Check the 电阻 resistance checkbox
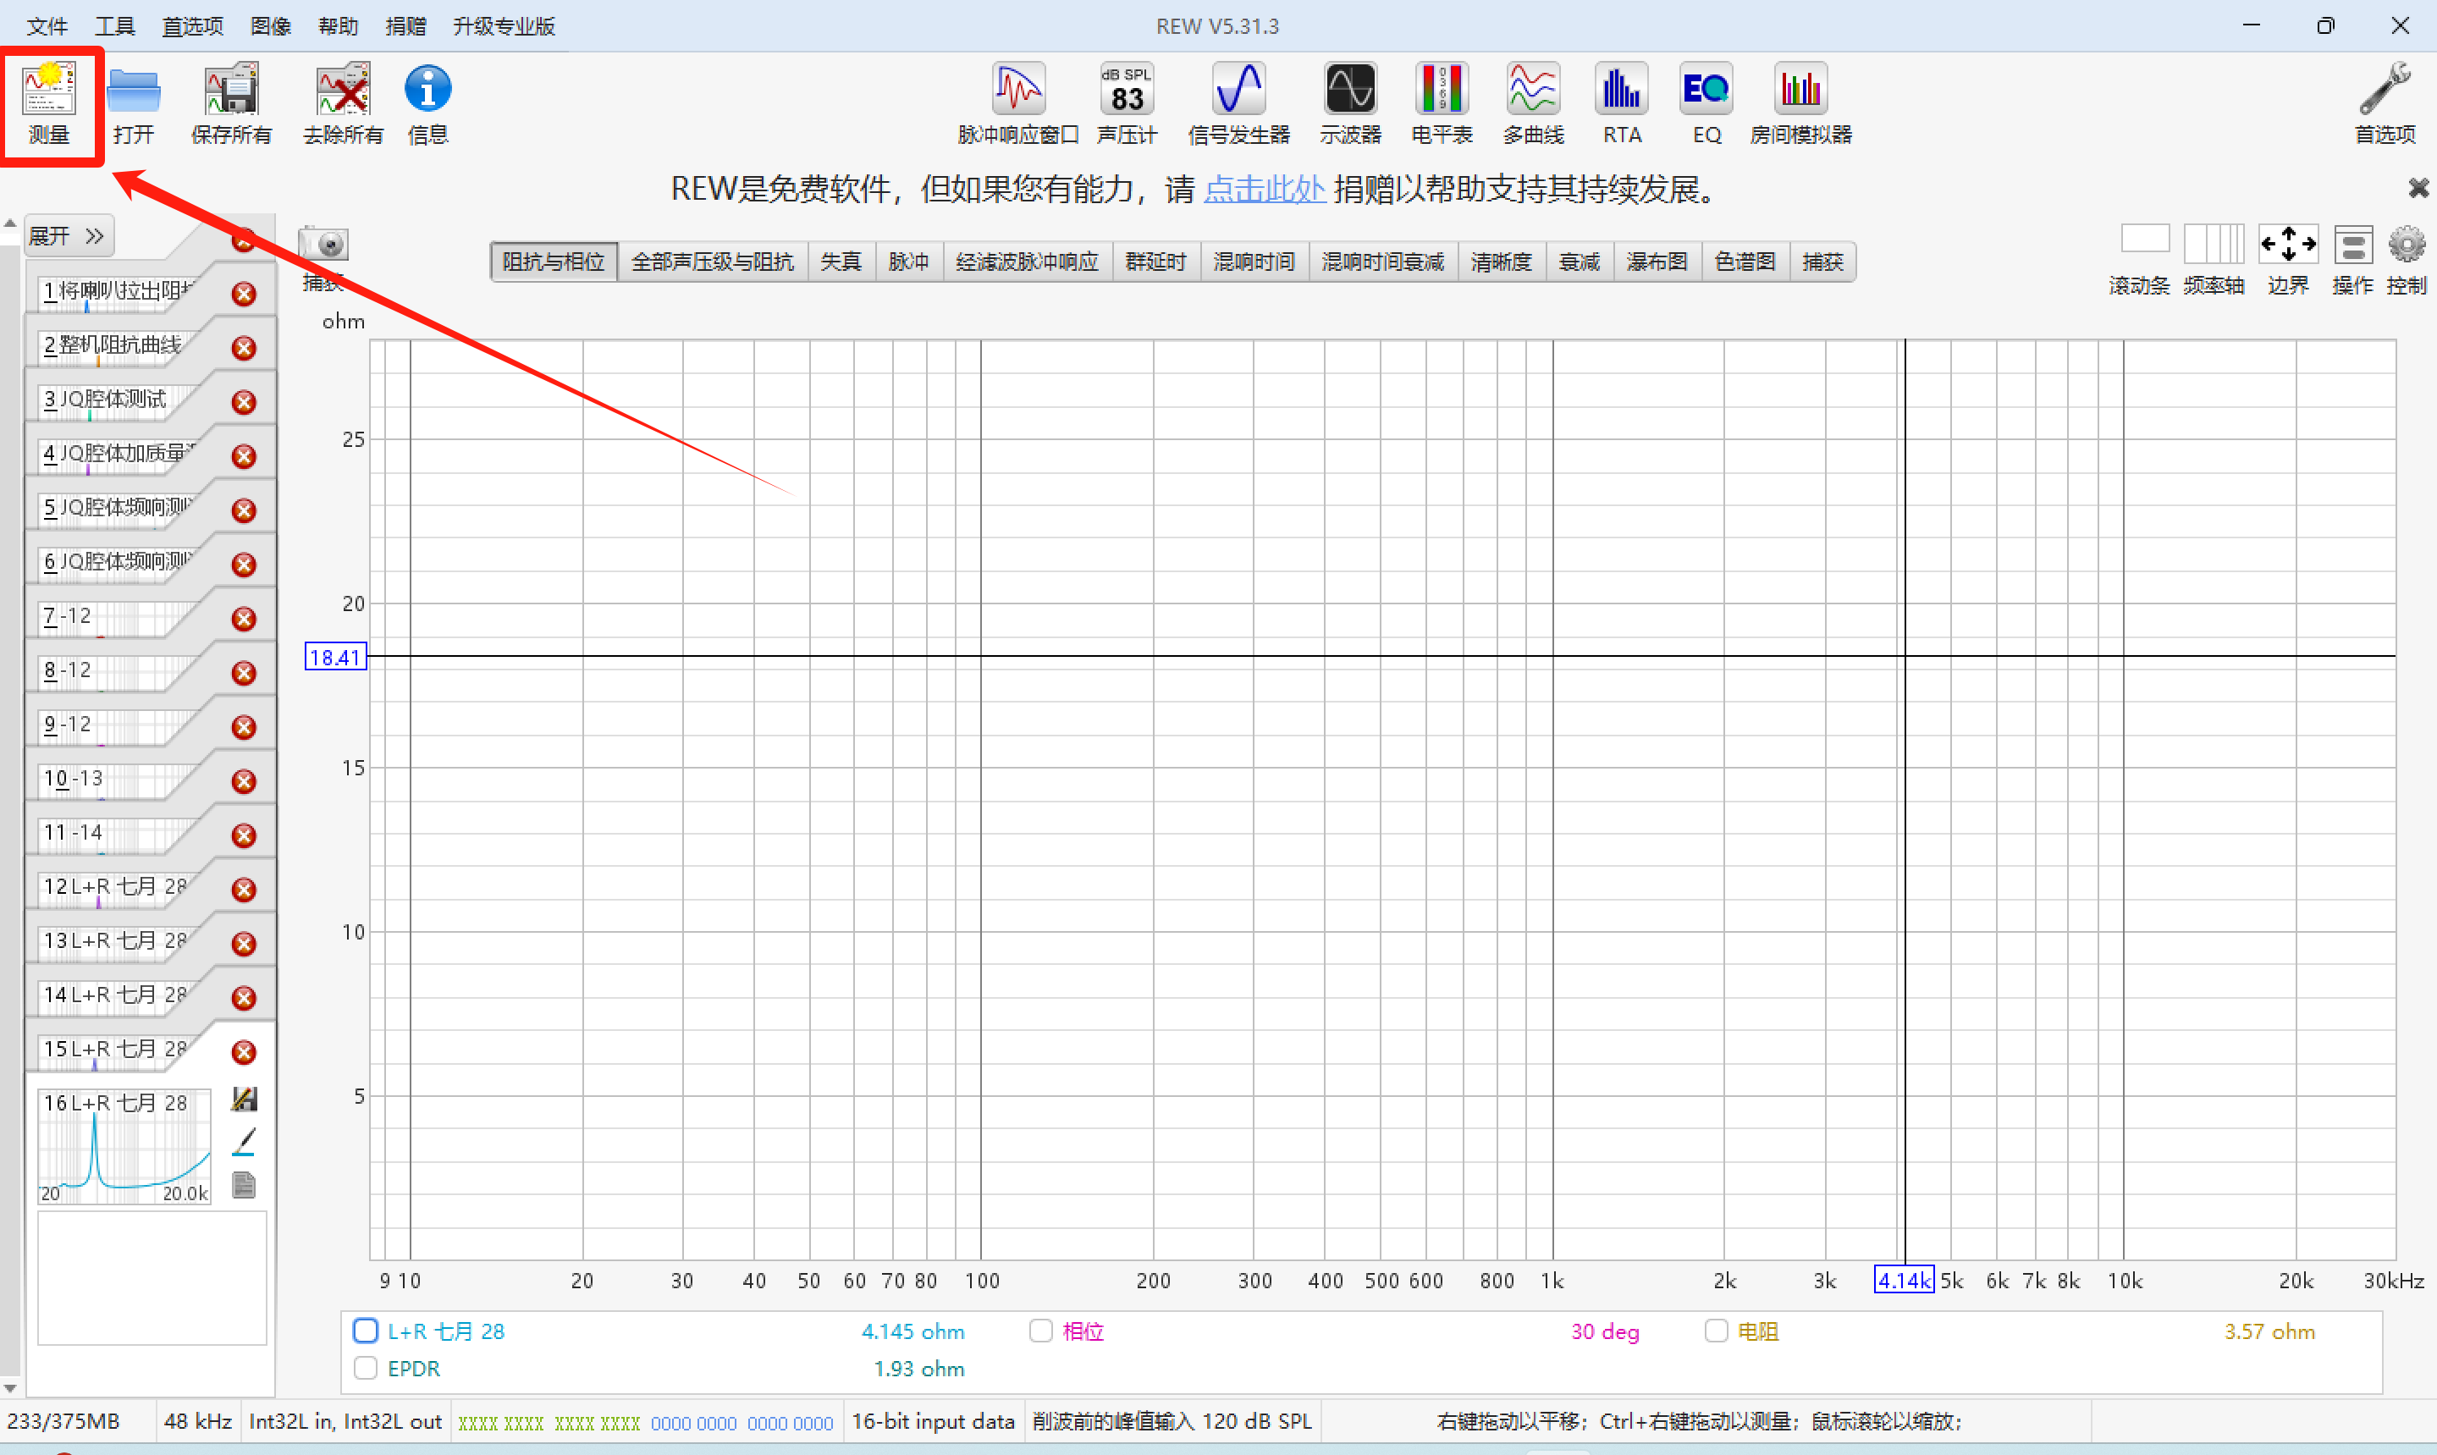This screenshot has height=1455, width=2437. (1716, 1331)
